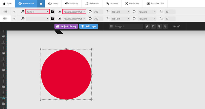
Task: Open first row Forward direction dropdown
Action: click(147, 12)
